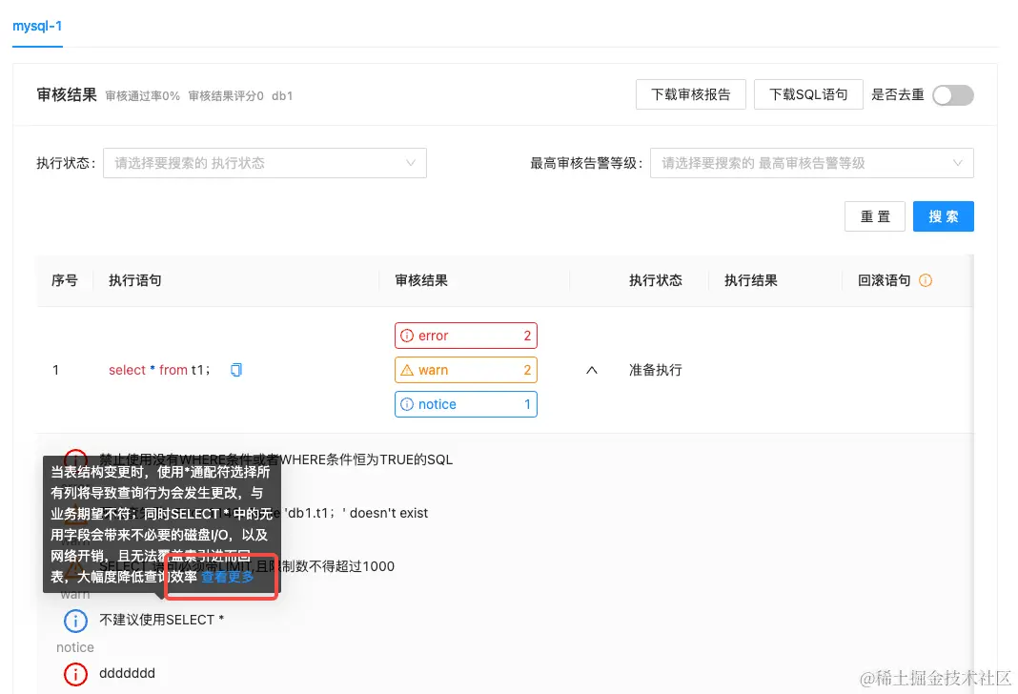Image resolution: width=1018 pixels, height=694 pixels.
Task: Click the blue 搜索 button
Action: point(944,216)
